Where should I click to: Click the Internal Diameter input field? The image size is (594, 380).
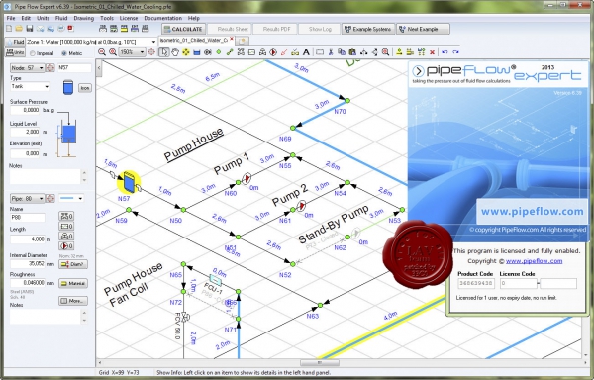point(28,264)
